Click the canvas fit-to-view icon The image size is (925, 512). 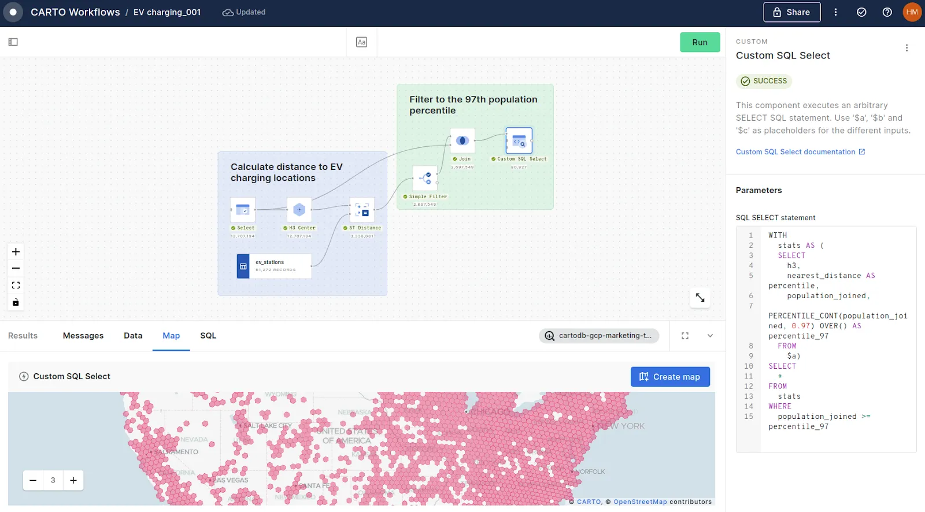[x=16, y=285]
